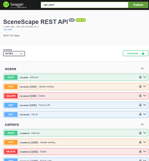Click the Base URL text line
This screenshot has height=161, width=149.
click(21, 27)
